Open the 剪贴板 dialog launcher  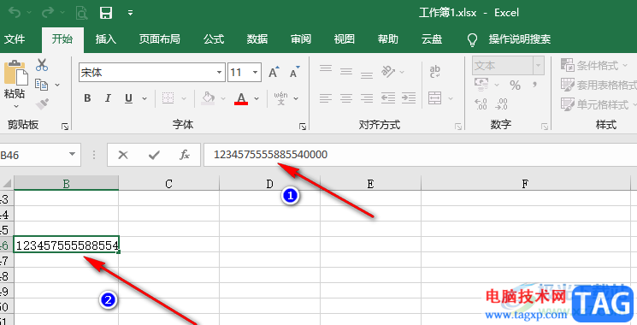click(x=65, y=127)
